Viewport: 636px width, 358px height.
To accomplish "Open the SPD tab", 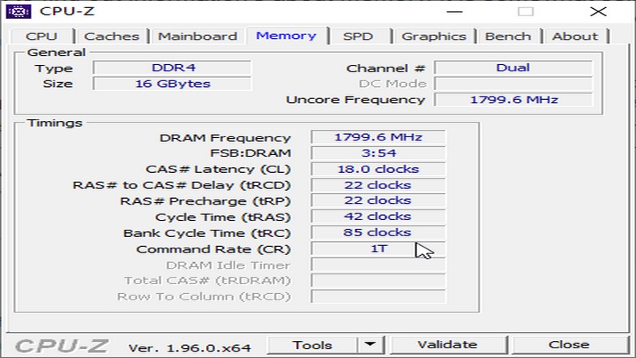I will 358,36.
